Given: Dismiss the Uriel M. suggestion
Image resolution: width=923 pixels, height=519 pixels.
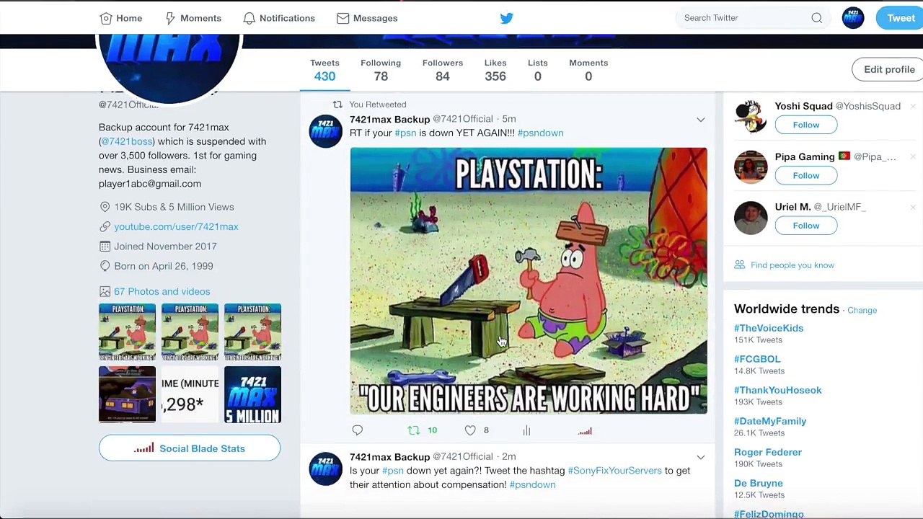Looking at the screenshot, I should coord(913,208).
